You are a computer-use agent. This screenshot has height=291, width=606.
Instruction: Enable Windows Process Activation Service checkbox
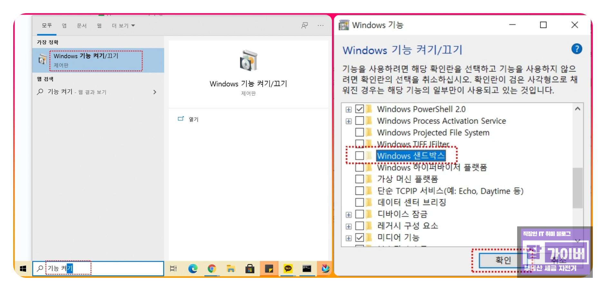pos(359,121)
